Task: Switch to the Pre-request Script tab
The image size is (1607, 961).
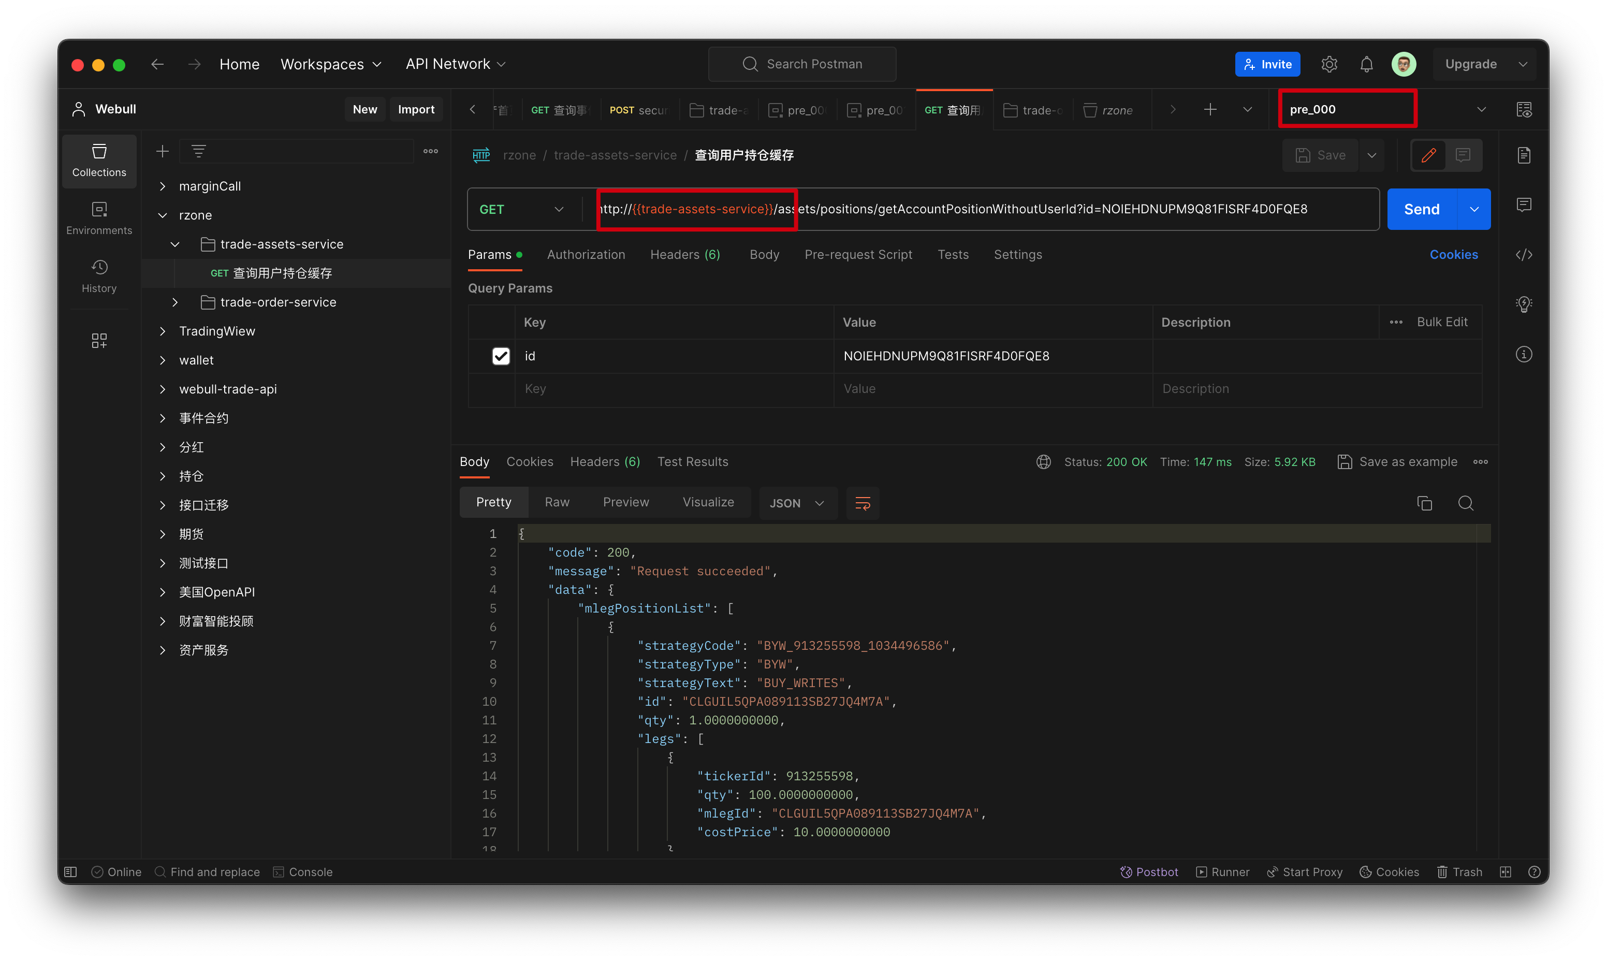Action: coord(858,255)
